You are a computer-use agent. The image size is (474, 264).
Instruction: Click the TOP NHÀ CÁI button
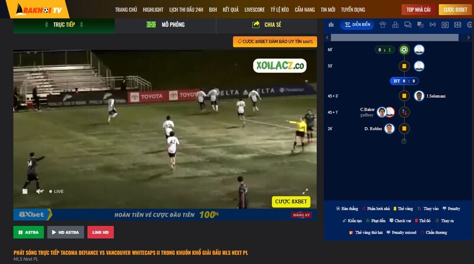click(418, 9)
